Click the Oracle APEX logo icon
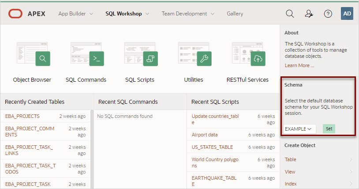 pos(15,14)
